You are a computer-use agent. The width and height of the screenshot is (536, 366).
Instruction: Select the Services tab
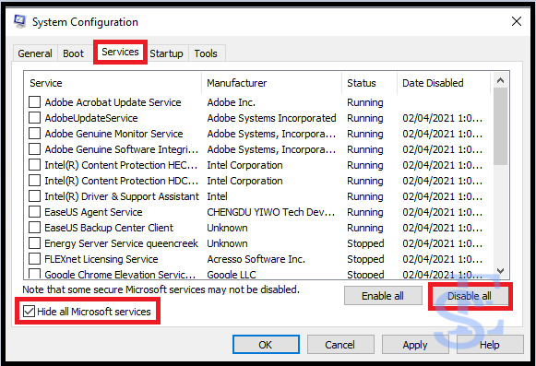(x=120, y=52)
